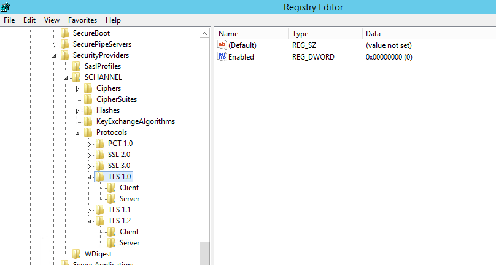Viewport: 496px width, 265px height.
Task: Expand the SSL 3.0 key
Action: click(89, 167)
